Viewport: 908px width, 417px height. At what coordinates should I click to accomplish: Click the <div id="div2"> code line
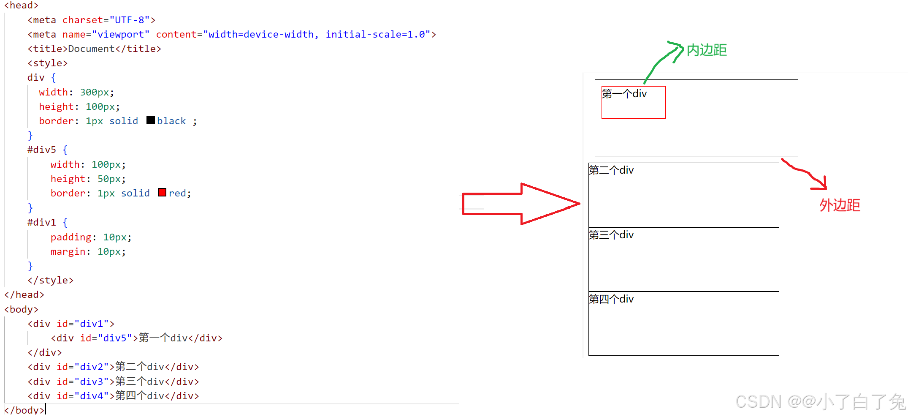pos(113,367)
